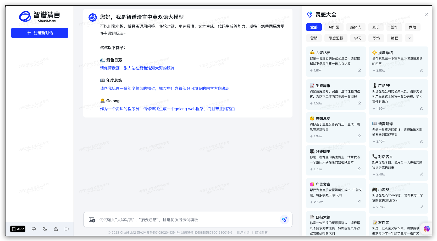
Task: Open the 分镜脚本 template card title
Action: (x=323, y=151)
